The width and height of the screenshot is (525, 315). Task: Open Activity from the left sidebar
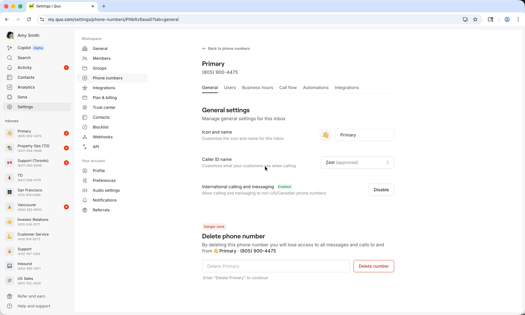[24, 67]
